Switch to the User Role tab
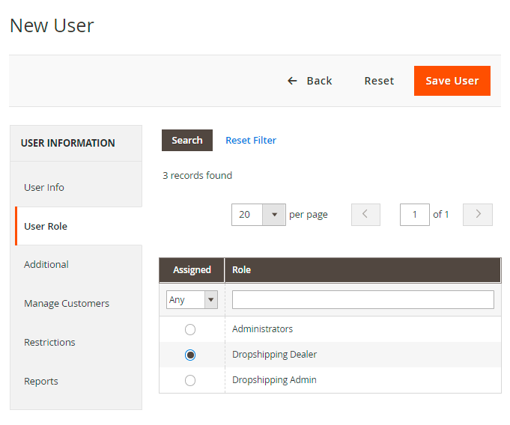This screenshot has width=510, height=425. tap(46, 226)
